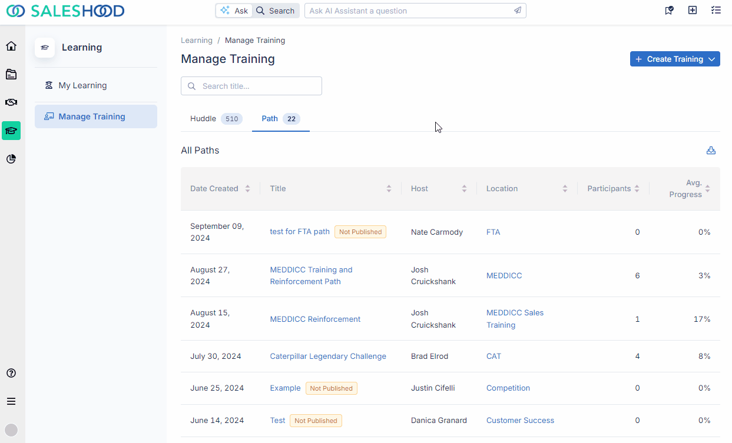Select the Search mode toggle
732x443 pixels.
point(275,11)
